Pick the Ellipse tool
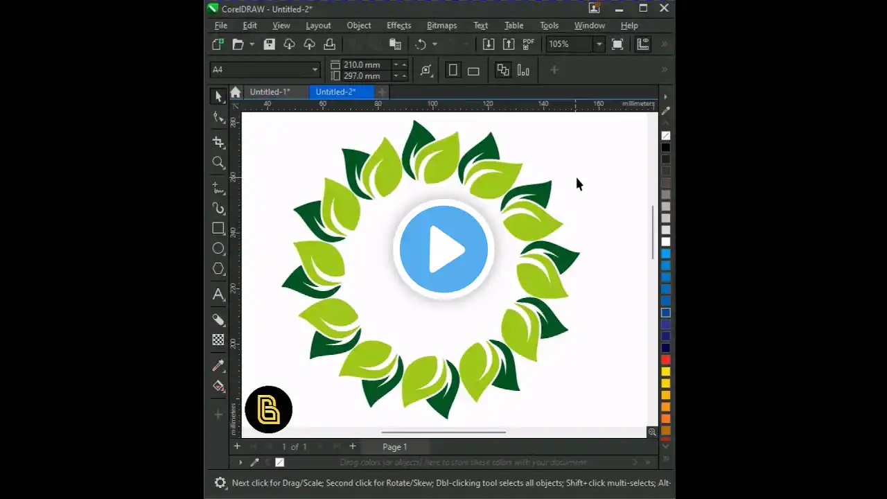 (218, 248)
